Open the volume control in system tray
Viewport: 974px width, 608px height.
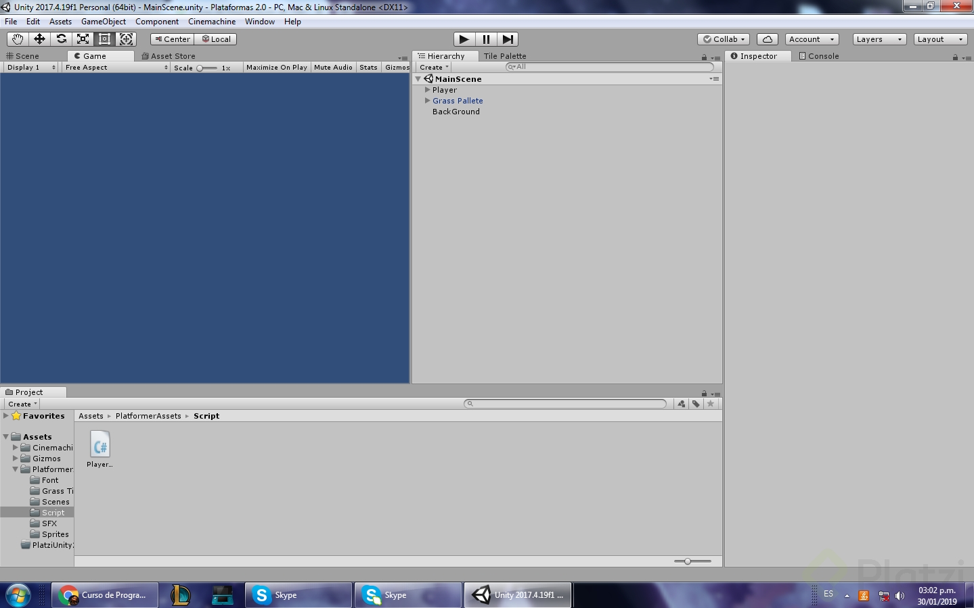click(x=900, y=596)
